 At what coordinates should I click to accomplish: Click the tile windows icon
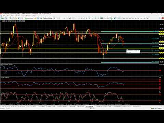pos(101,18)
